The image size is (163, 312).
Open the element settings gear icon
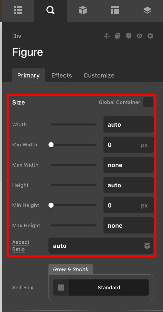pos(150,36)
